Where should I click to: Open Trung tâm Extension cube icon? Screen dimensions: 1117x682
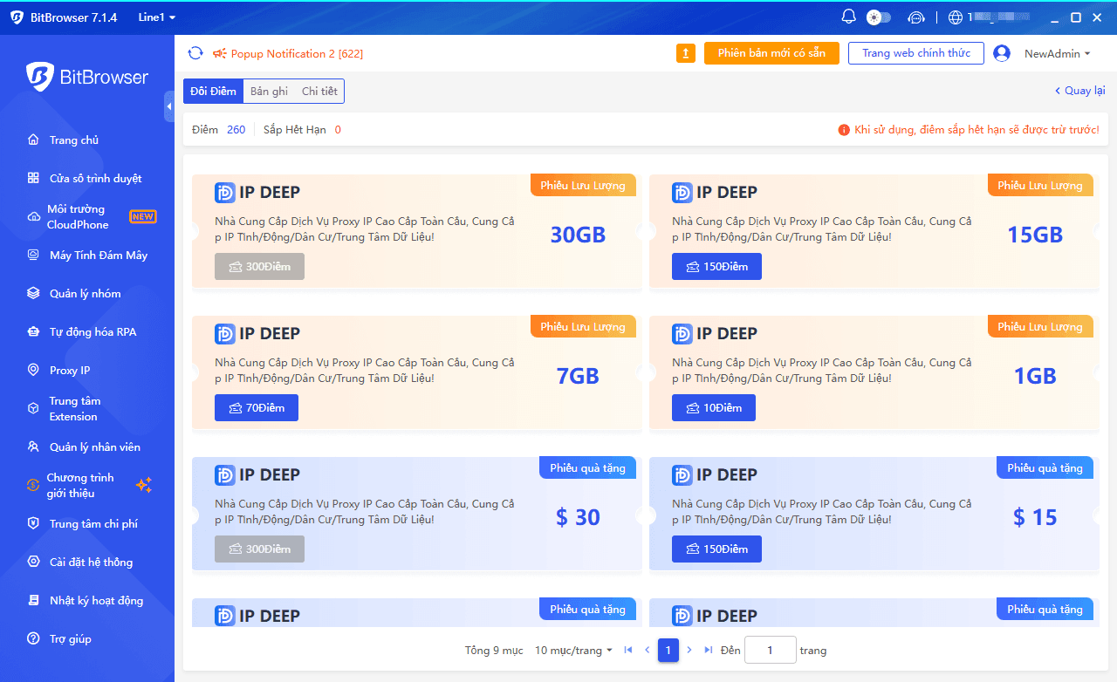[33, 408]
